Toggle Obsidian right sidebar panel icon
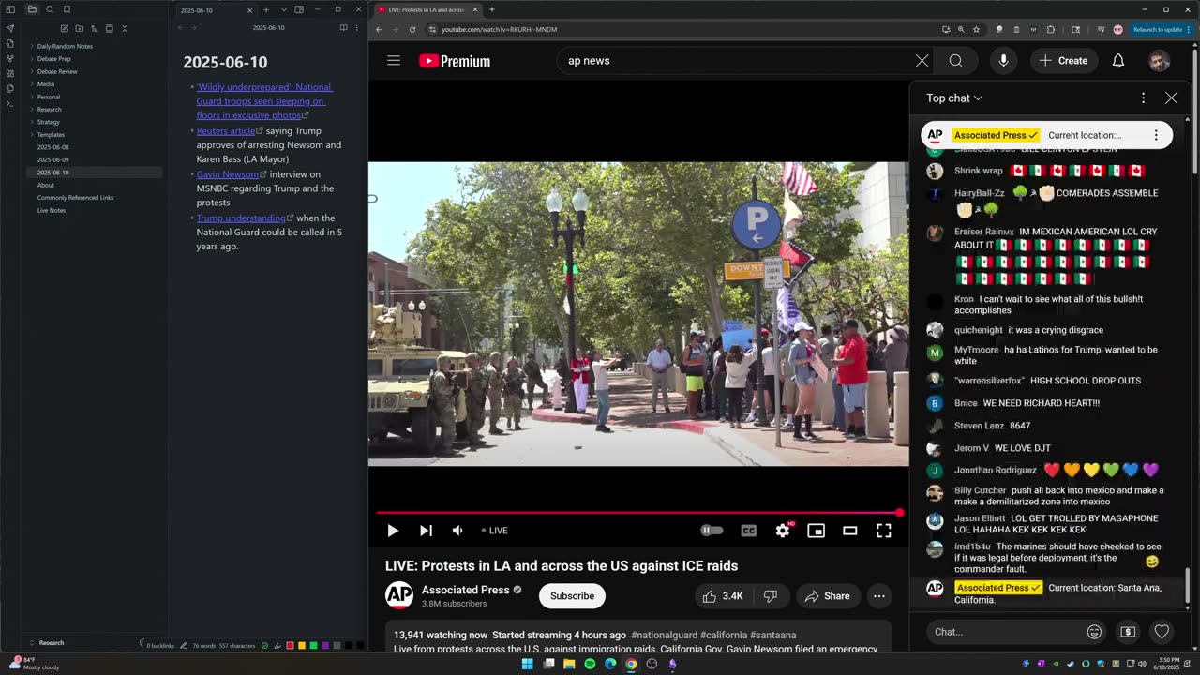 point(299,9)
